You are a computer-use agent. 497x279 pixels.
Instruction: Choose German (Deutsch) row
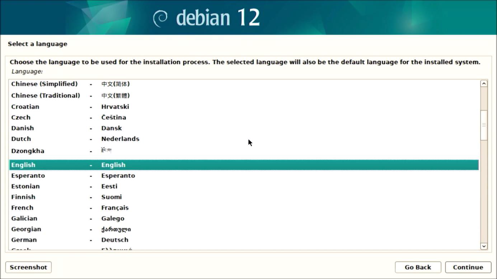pos(244,240)
